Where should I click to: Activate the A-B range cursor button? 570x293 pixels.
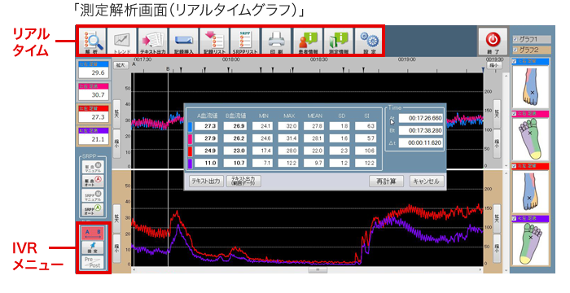[x=93, y=234]
